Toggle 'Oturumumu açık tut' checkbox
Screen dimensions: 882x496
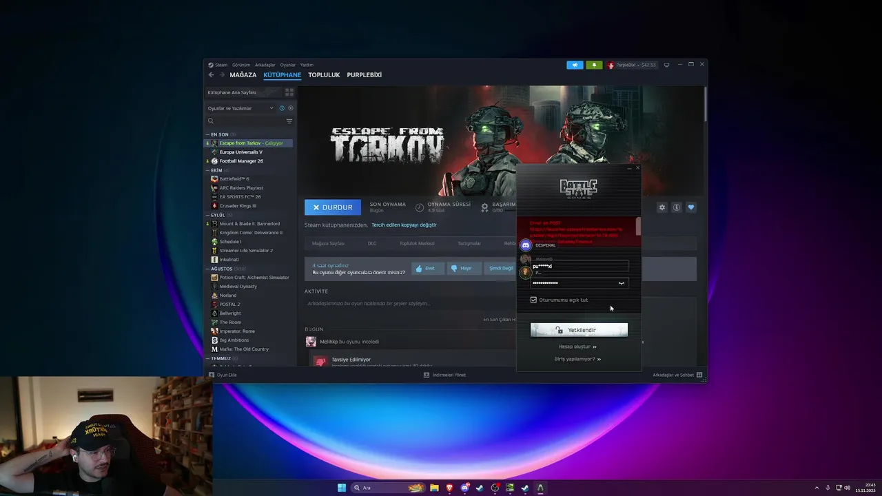[533, 300]
